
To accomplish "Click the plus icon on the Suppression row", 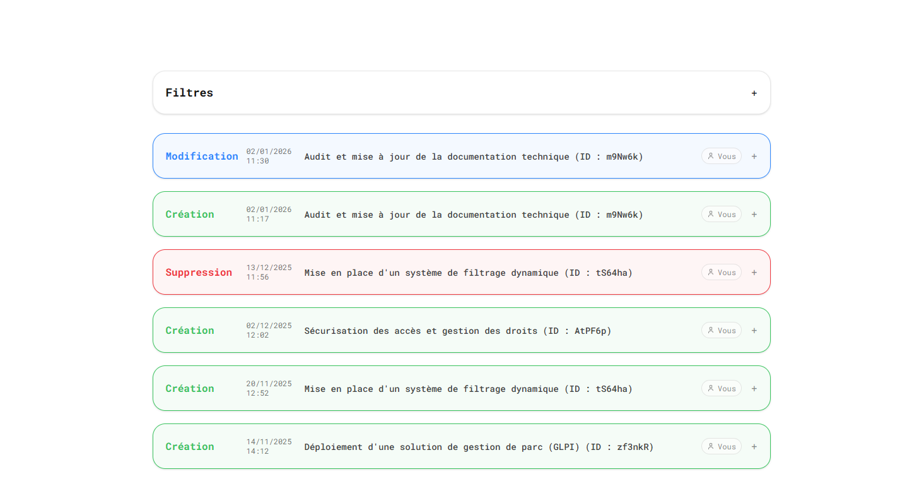I will click(754, 272).
